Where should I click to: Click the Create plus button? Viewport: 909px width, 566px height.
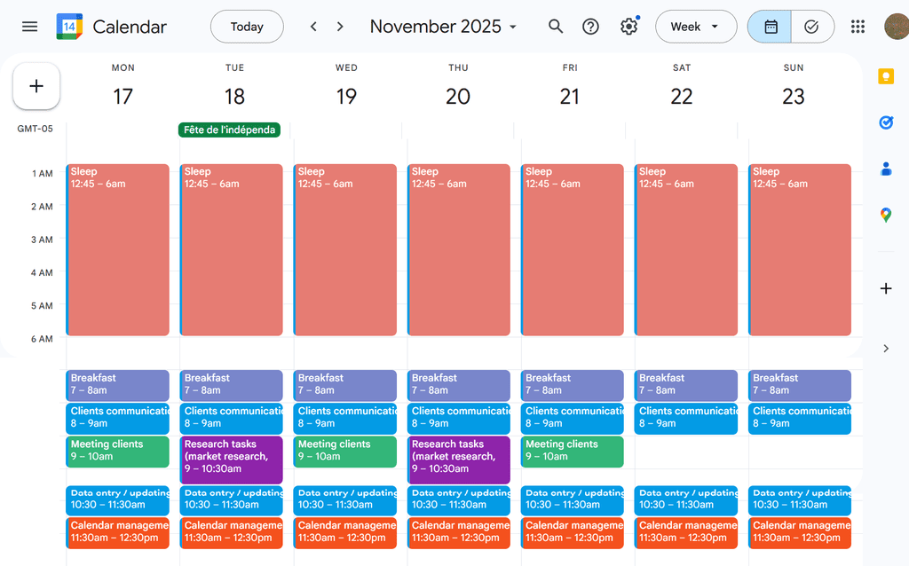tap(36, 86)
